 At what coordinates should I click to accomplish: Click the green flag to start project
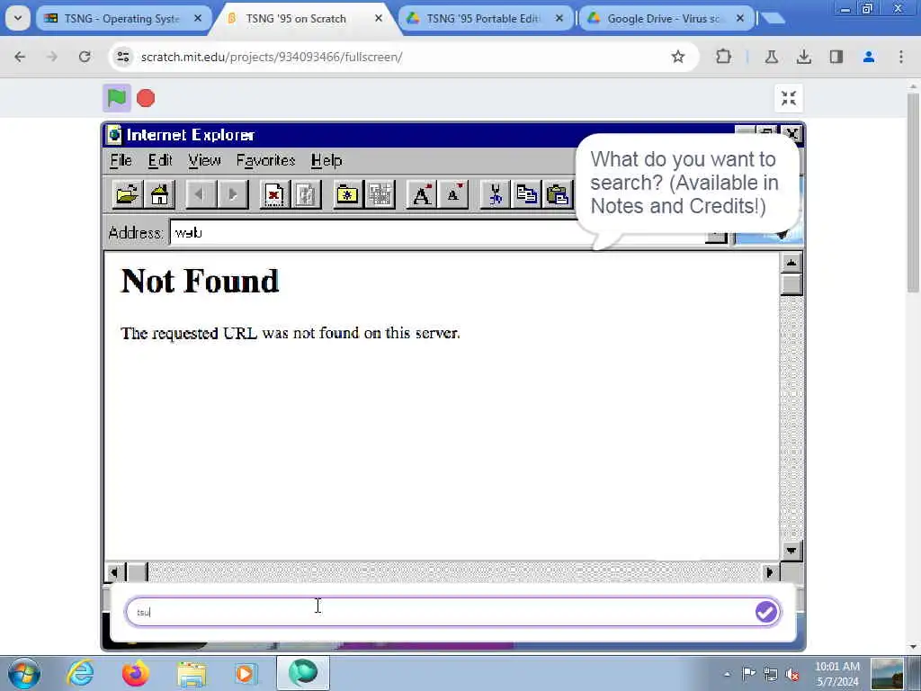(116, 98)
